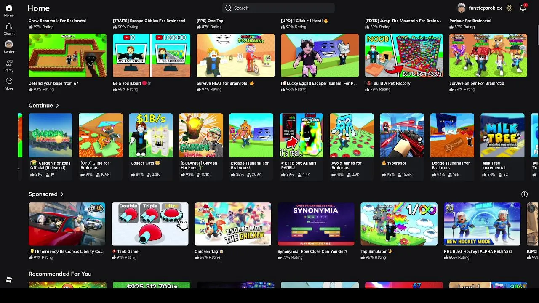Open the Recommended For You heading
This screenshot has height=303, width=539.
[60, 274]
